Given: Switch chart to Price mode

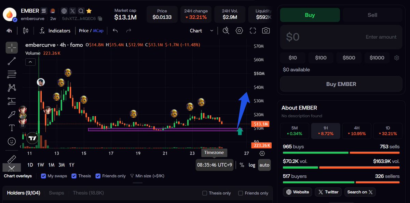Looking at the screenshot, I should [83, 31].
